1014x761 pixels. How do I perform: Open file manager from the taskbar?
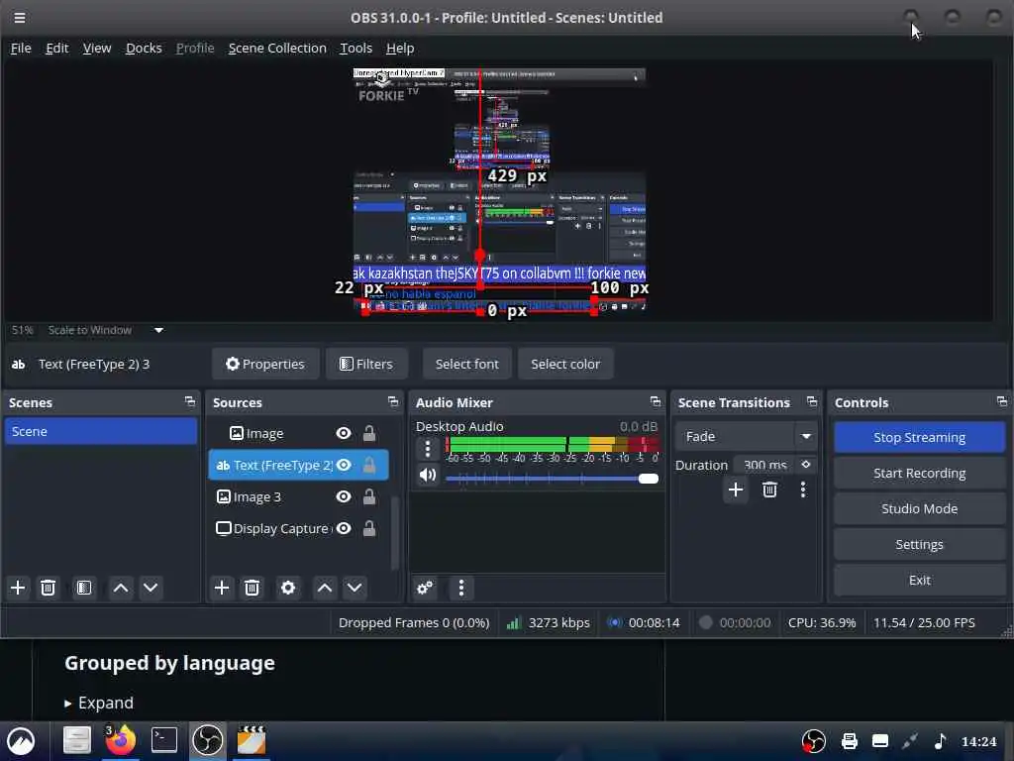(x=77, y=740)
